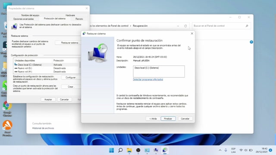Open Control Panel help icon
The height and width of the screenshot is (155, 276).
click(x=251, y=42)
